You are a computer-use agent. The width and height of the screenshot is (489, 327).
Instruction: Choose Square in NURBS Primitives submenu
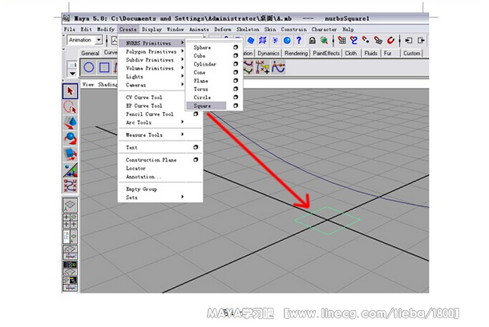[x=206, y=106]
